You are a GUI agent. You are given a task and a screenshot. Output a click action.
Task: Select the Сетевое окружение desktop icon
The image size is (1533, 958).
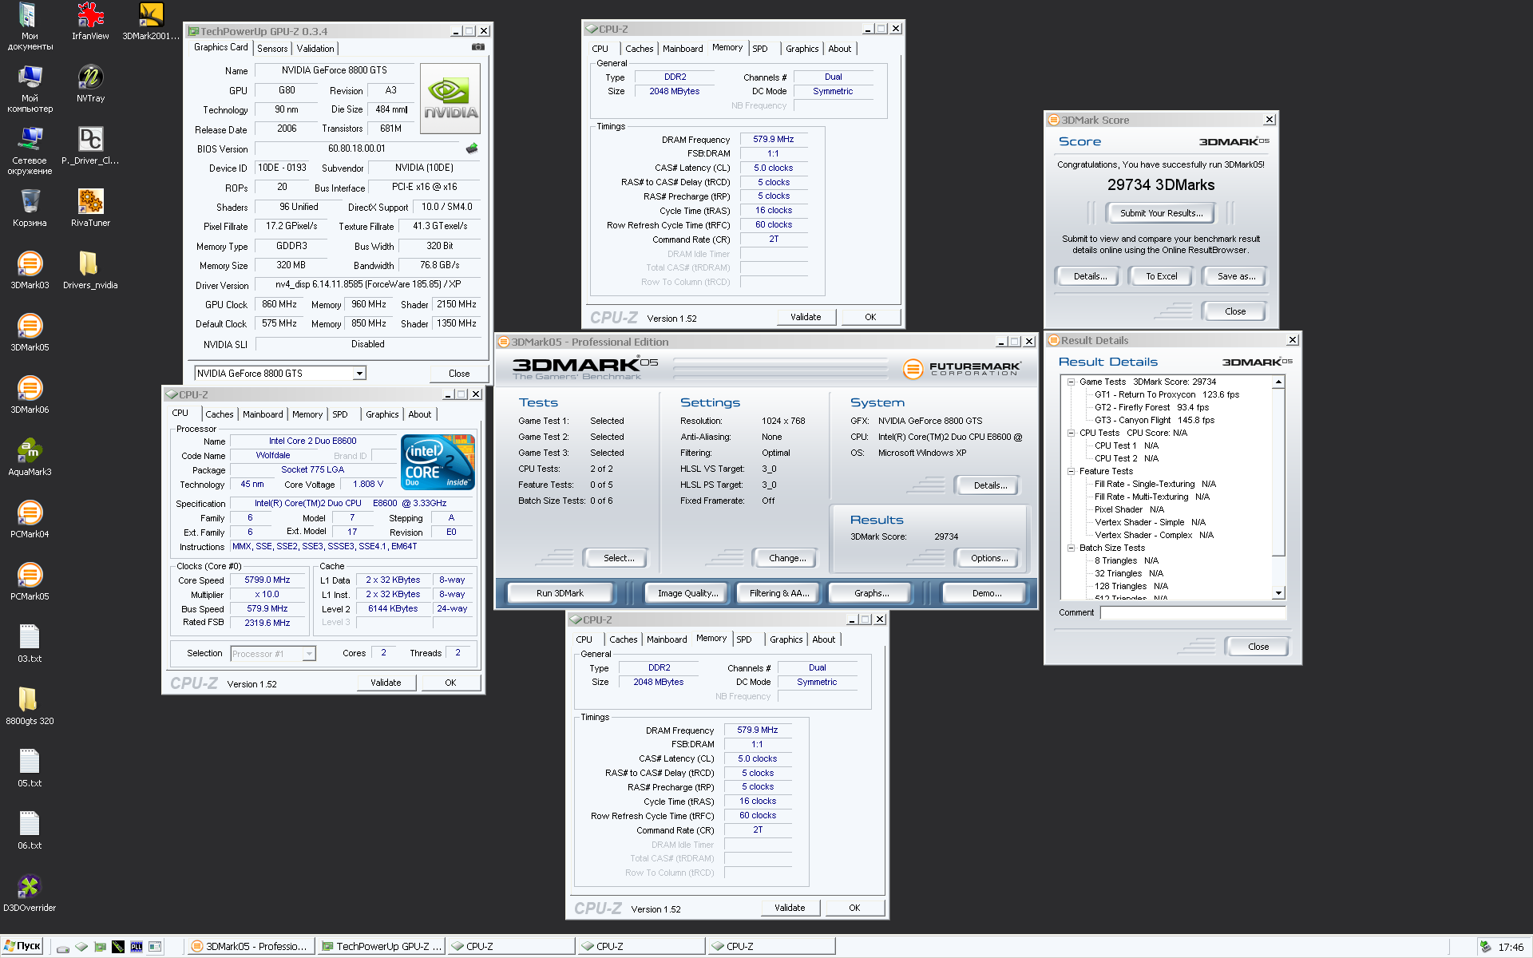(30, 151)
